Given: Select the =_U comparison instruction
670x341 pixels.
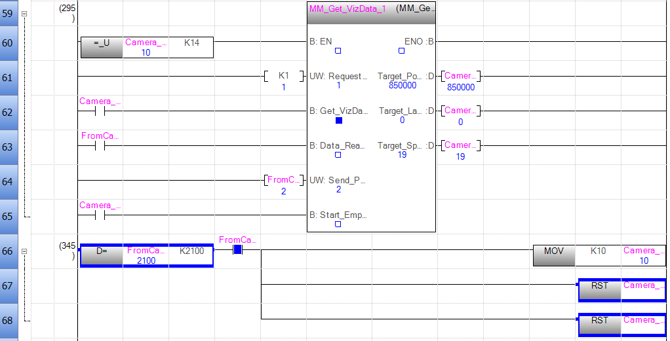Looking at the screenshot, I should [102, 47].
